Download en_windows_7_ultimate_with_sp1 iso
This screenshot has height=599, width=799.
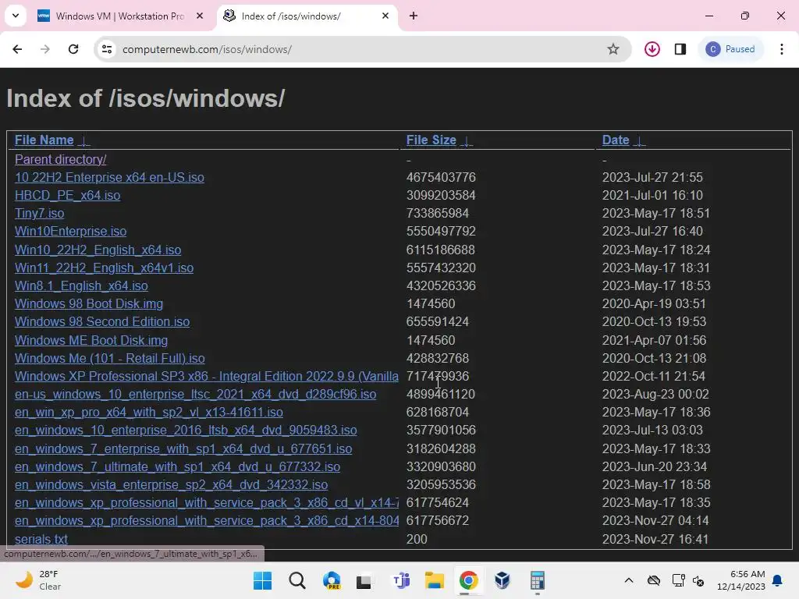tap(177, 466)
